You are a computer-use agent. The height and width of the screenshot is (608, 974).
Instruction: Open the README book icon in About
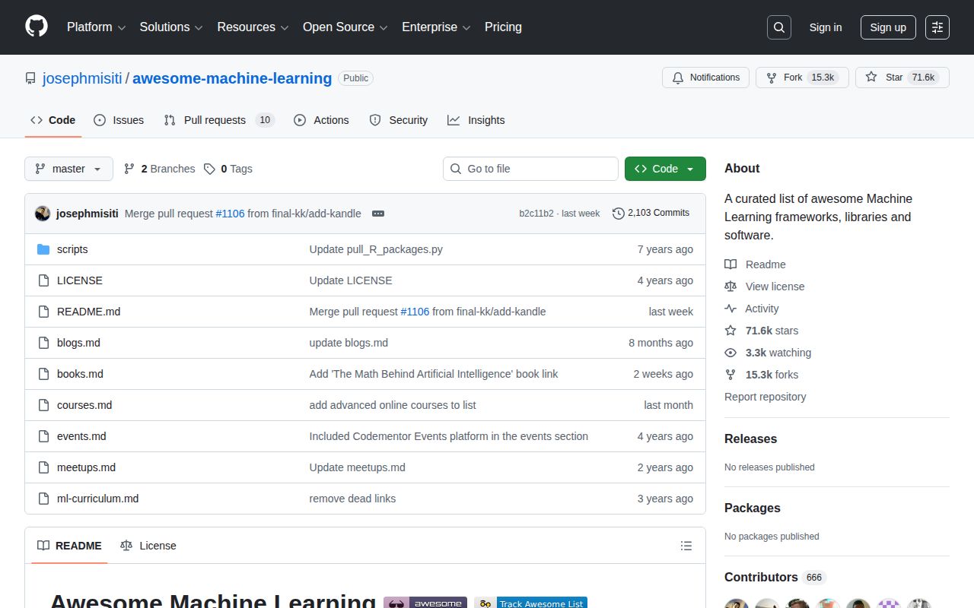[730, 264]
